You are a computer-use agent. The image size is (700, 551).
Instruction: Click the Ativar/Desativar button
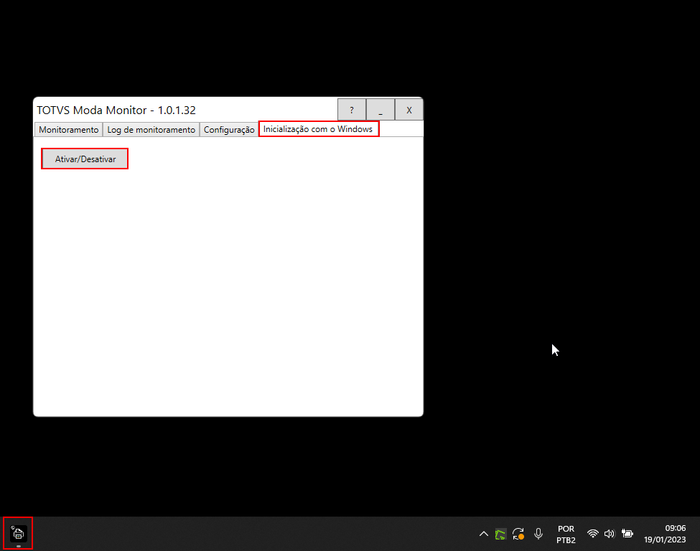click(85, 159)
